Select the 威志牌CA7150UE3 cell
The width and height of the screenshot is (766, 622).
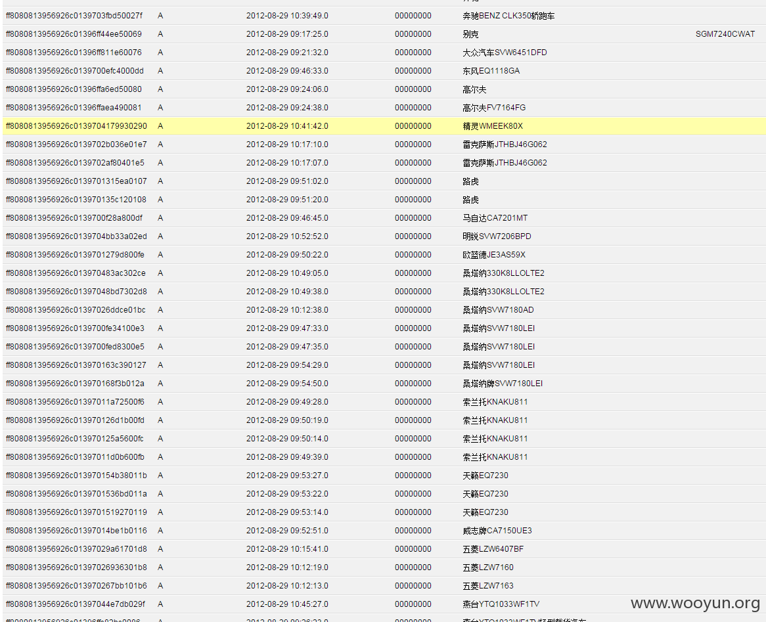(497, 531)
